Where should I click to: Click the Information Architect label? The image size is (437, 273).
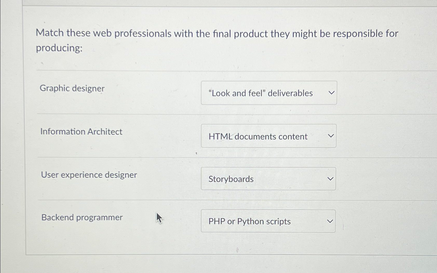coord(82,132)
